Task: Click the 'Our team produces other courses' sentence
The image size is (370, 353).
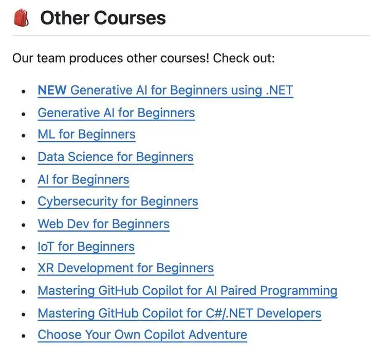Action: [143, 58]
